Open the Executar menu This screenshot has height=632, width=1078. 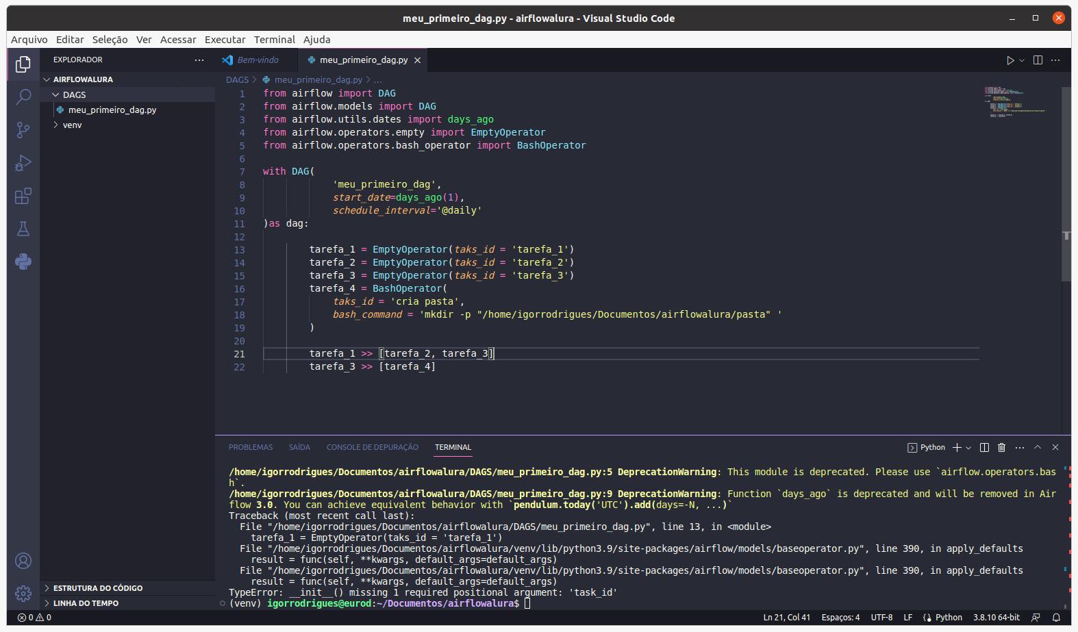tap(225, 40)
